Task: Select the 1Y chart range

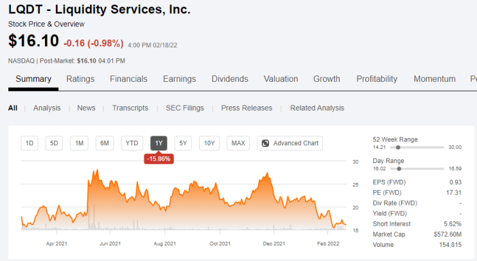Action: click(x=159, y=143)
